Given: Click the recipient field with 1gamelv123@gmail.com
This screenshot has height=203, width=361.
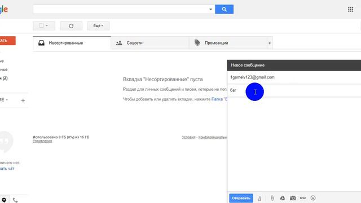Looking at the screenshot, I should coord(294,77).
